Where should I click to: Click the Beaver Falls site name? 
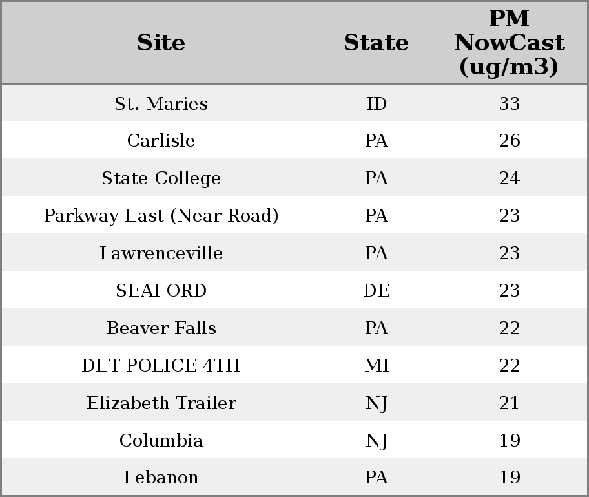[161, 328]
